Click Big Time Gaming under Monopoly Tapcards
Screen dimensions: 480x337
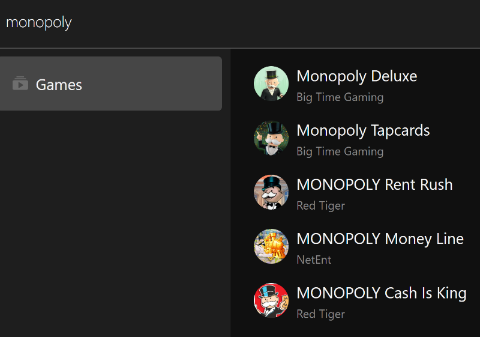click(x=340, y=151)
